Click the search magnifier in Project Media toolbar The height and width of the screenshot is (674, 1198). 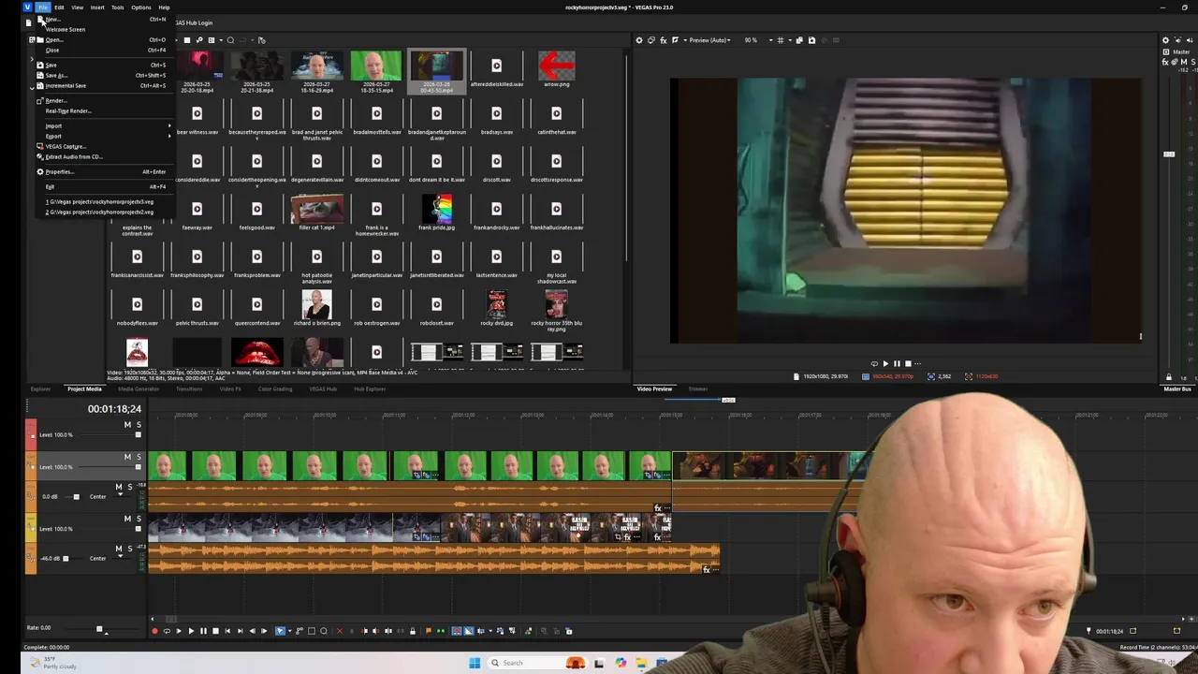coord(230,40)
